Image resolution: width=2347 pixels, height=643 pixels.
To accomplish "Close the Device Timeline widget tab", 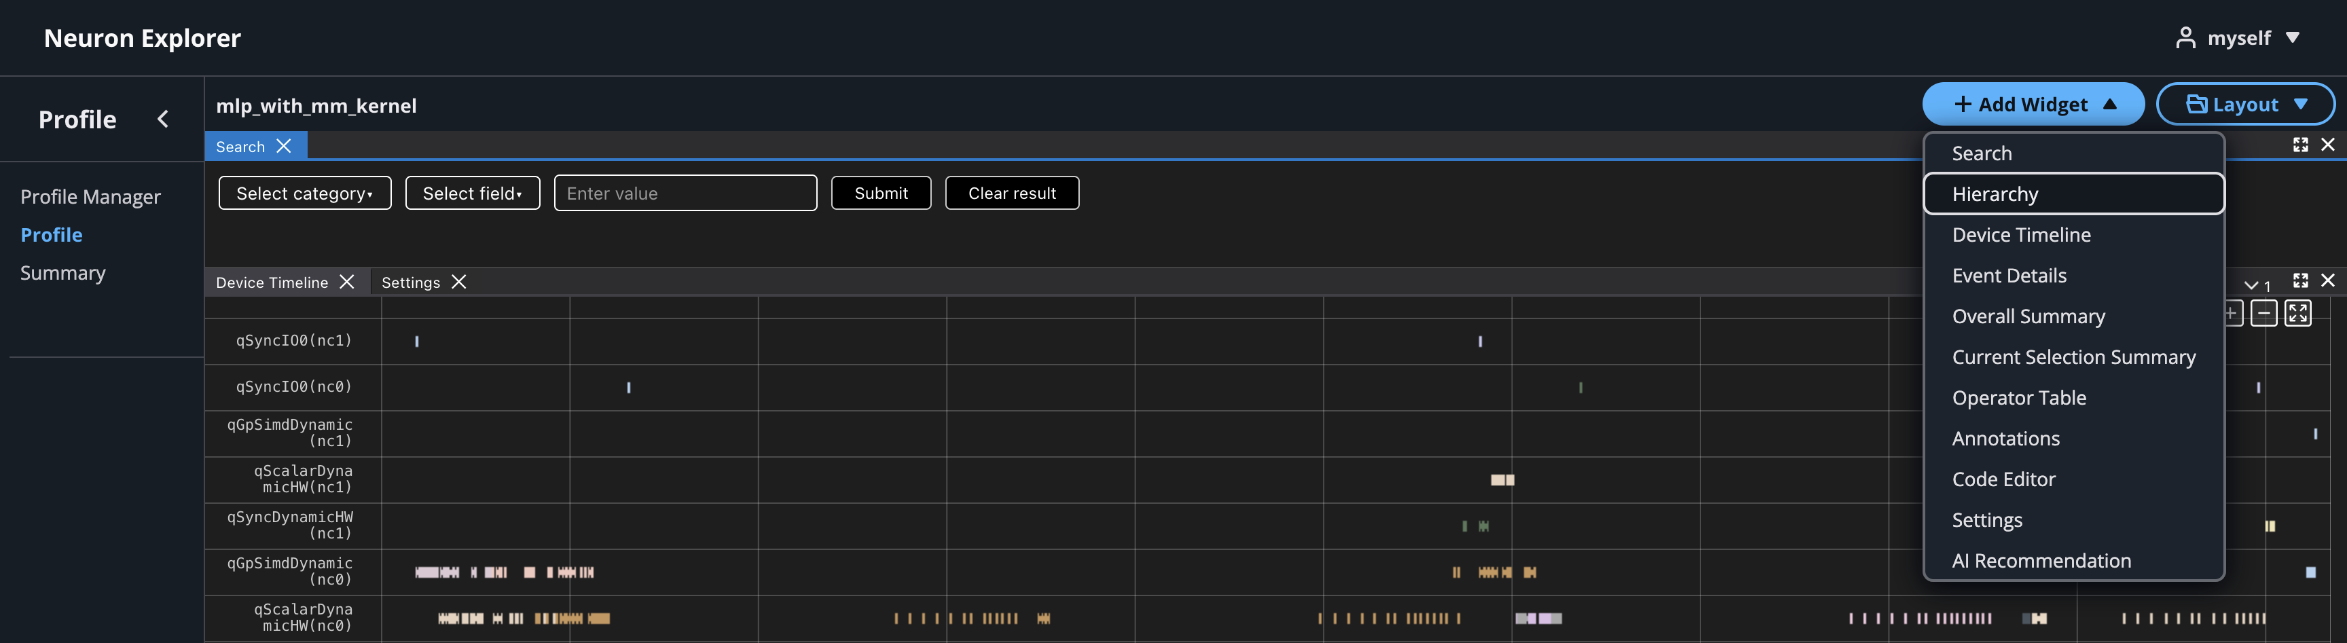I will [x=347, y=282].
